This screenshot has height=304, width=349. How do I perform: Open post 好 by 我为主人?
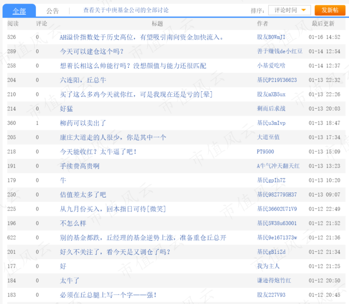[x=63, y=266]
